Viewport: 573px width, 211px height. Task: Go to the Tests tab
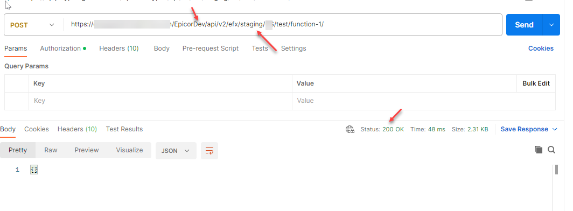(x=260, y=48)
